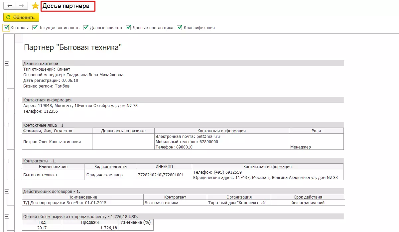Image resolution: width=399 pixels, height=232 pixels.
Task: Select the Торговый дом "Комплексный" cell
Action: tap(239, 203)
